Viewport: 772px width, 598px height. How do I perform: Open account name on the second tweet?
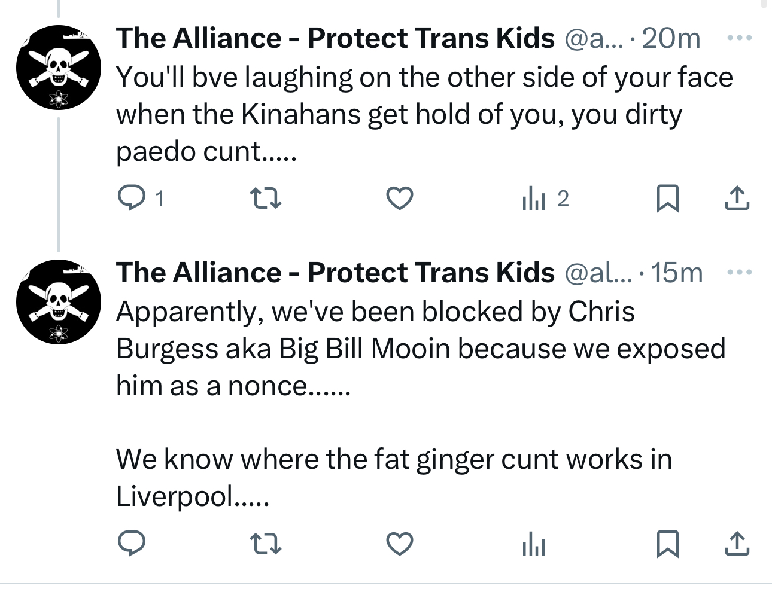tap(335, 273)
